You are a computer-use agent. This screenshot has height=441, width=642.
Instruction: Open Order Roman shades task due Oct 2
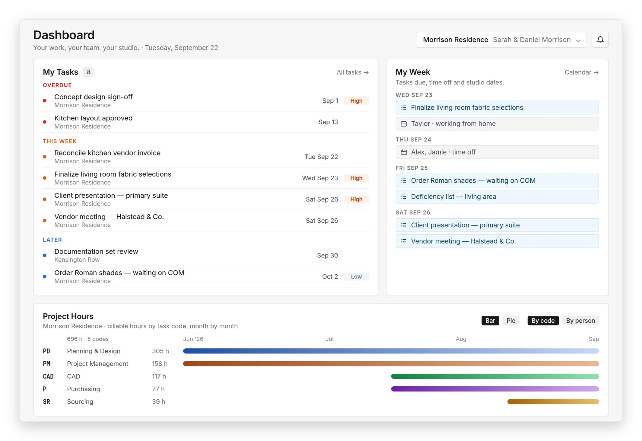(x=206, y=276)
